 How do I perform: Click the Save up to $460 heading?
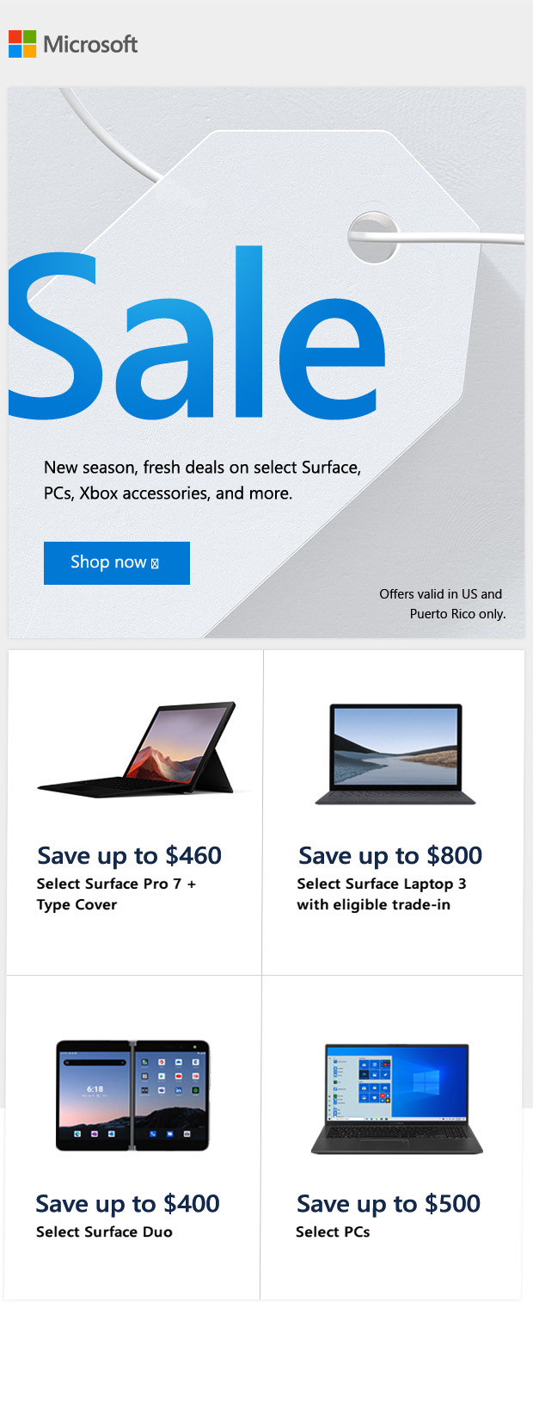129,855
